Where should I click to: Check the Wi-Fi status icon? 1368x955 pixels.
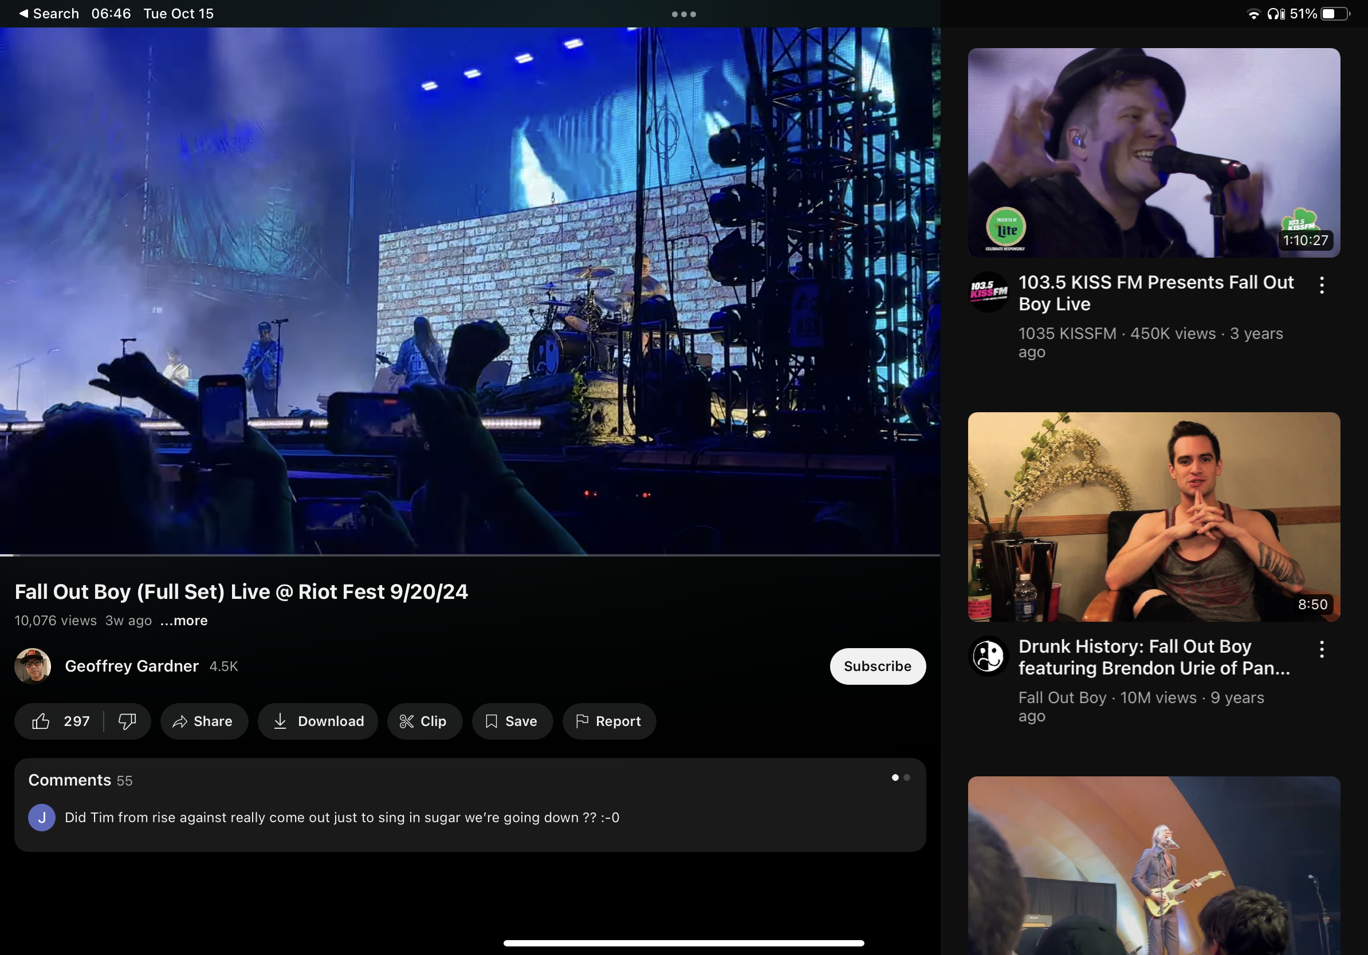[x=1253, y=14]
